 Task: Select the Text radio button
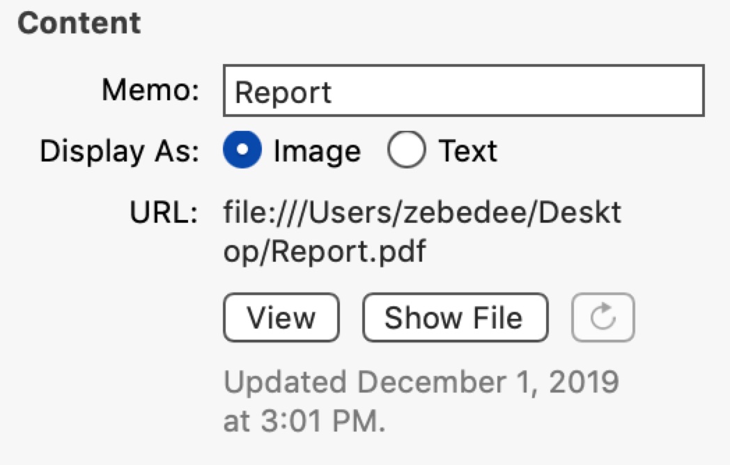pyautogui.click(x=406, y=150)
